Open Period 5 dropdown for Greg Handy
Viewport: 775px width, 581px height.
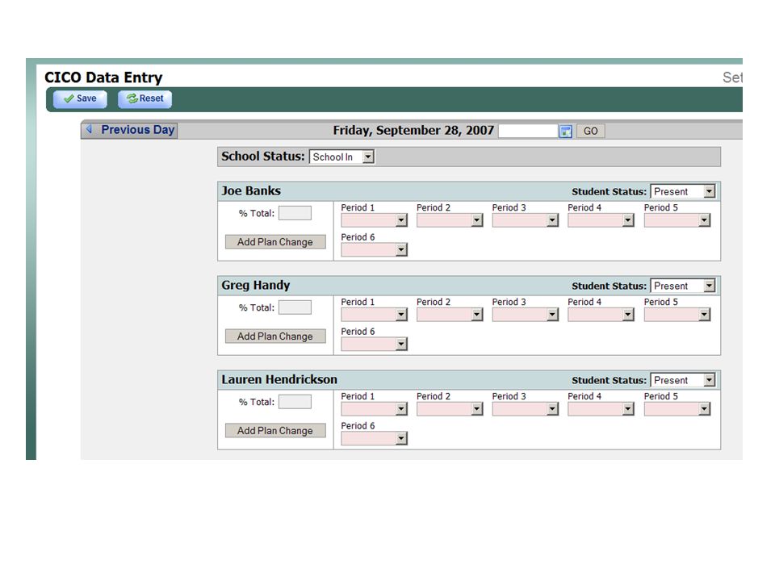677,315
